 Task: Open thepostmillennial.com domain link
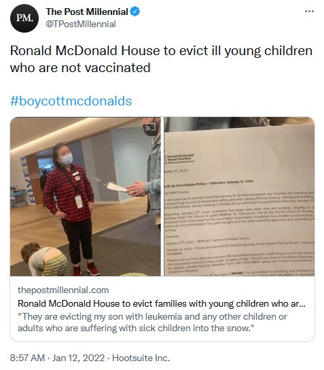(63, 290)
